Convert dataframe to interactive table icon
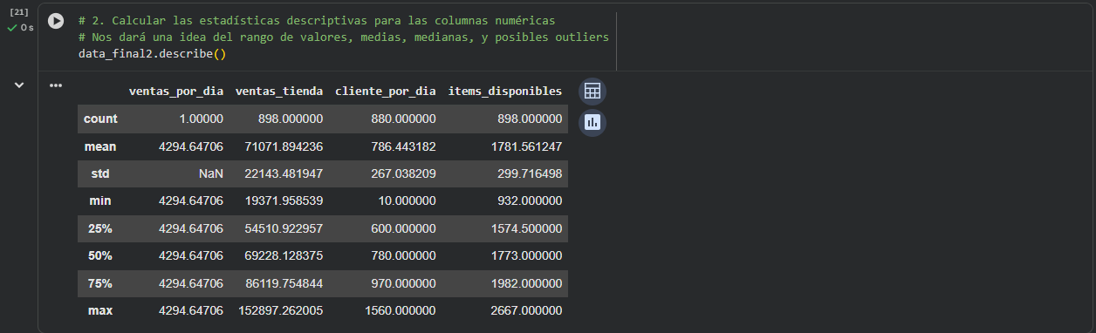1096x333 pixels. click(x=593, y=92)
